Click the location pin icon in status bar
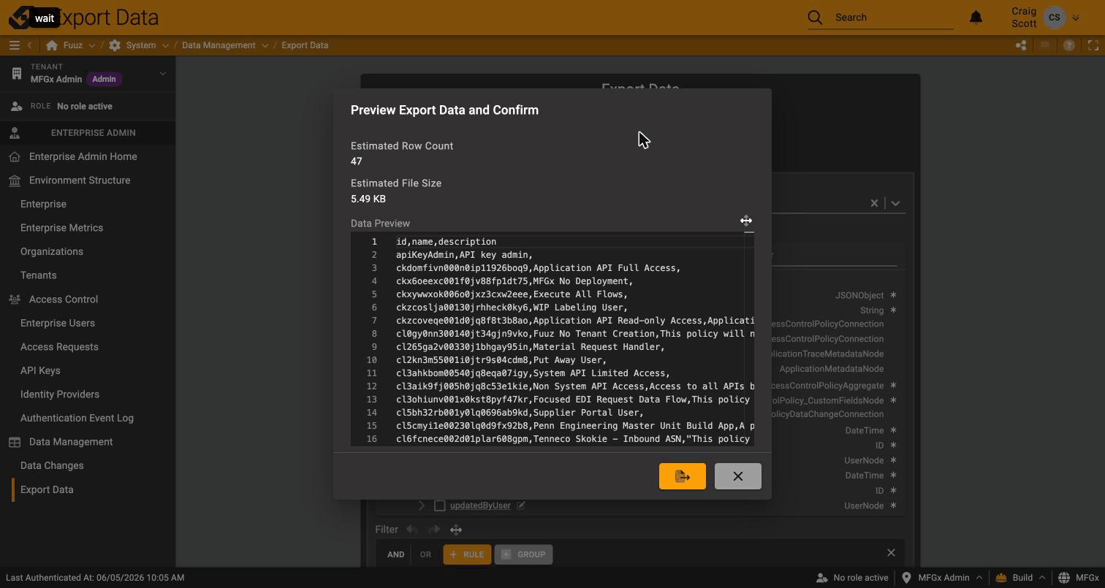1105x588 pixels. click(906, 578)
